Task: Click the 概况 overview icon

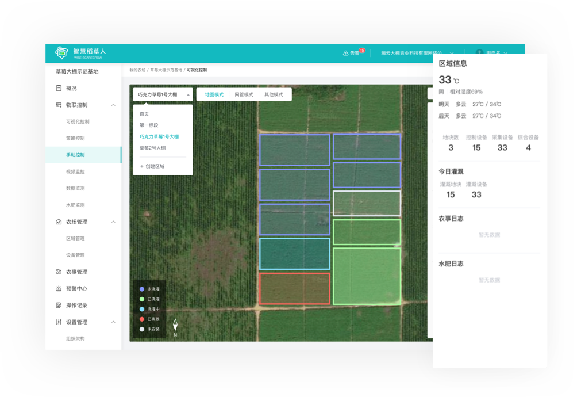Action: 59,88
